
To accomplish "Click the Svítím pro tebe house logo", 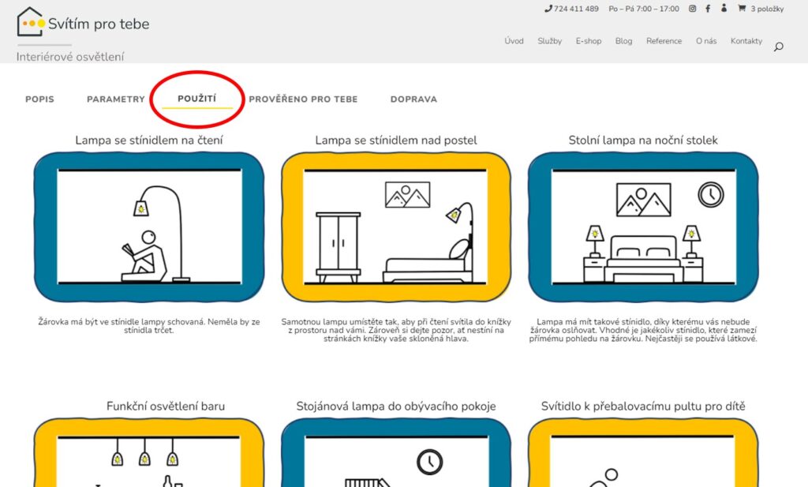I will coord(30,22).
